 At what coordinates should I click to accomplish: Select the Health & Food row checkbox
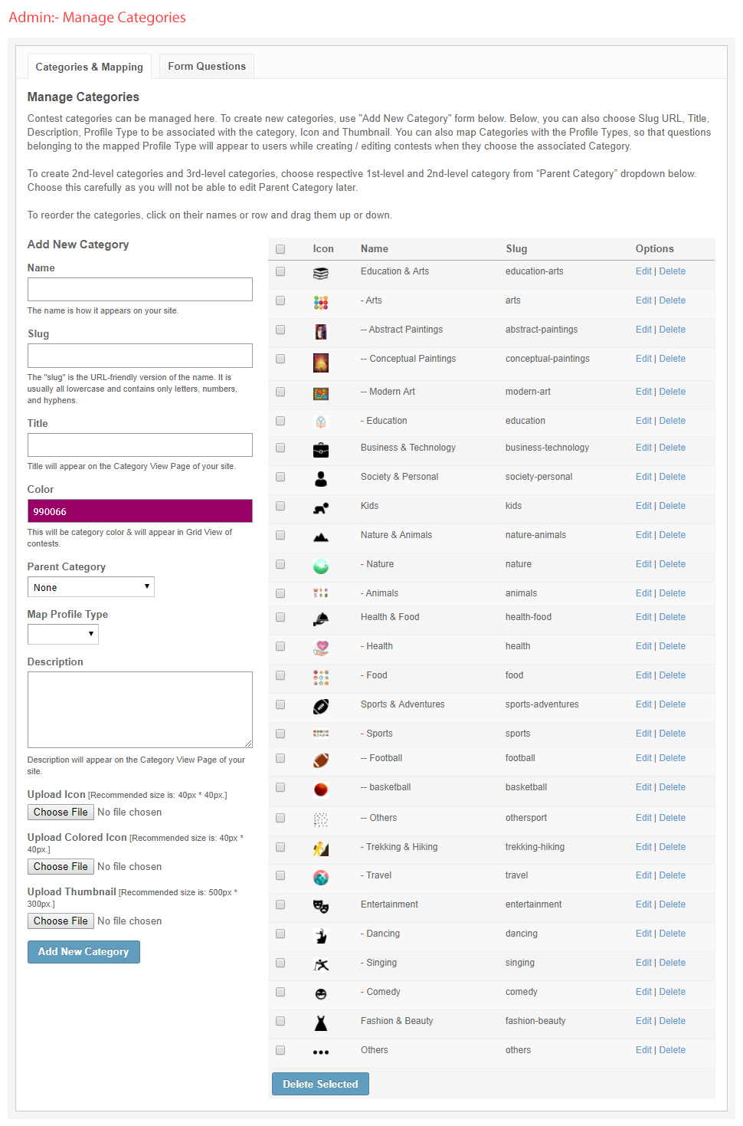click(x=280, y=617)
